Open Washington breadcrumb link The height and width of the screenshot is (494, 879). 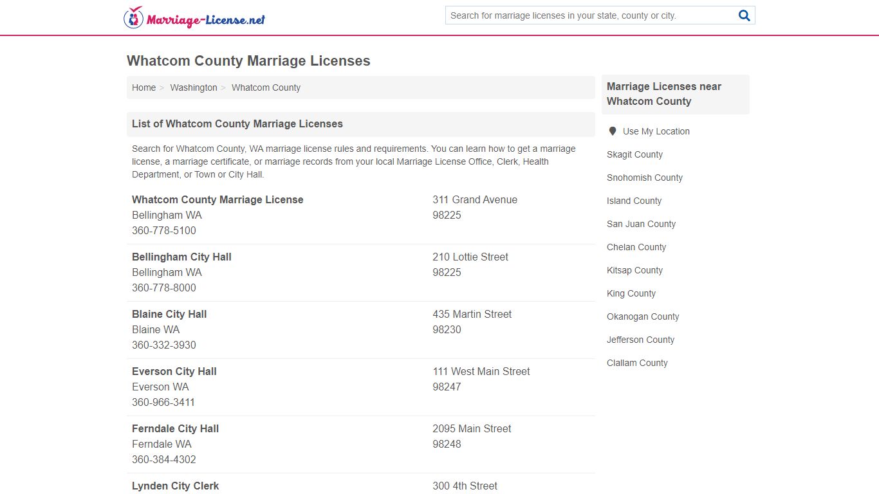tap(194, 87)
